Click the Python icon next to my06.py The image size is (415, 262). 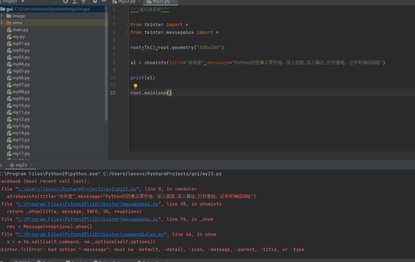[x=9, y=78]
